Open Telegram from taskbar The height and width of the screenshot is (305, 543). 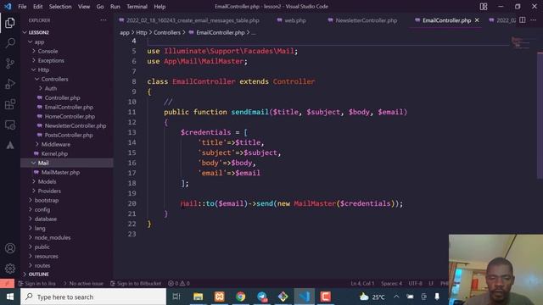[262, 297]
